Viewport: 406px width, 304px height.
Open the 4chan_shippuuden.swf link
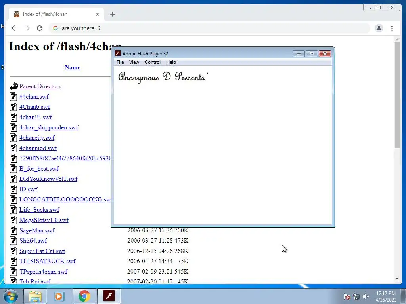(x=49, y=127)
